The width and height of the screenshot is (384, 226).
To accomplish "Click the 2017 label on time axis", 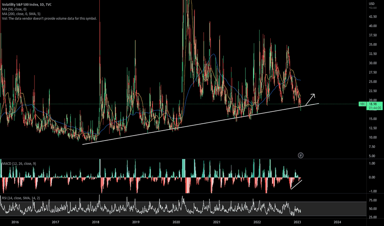I will [x=56, y=222].
